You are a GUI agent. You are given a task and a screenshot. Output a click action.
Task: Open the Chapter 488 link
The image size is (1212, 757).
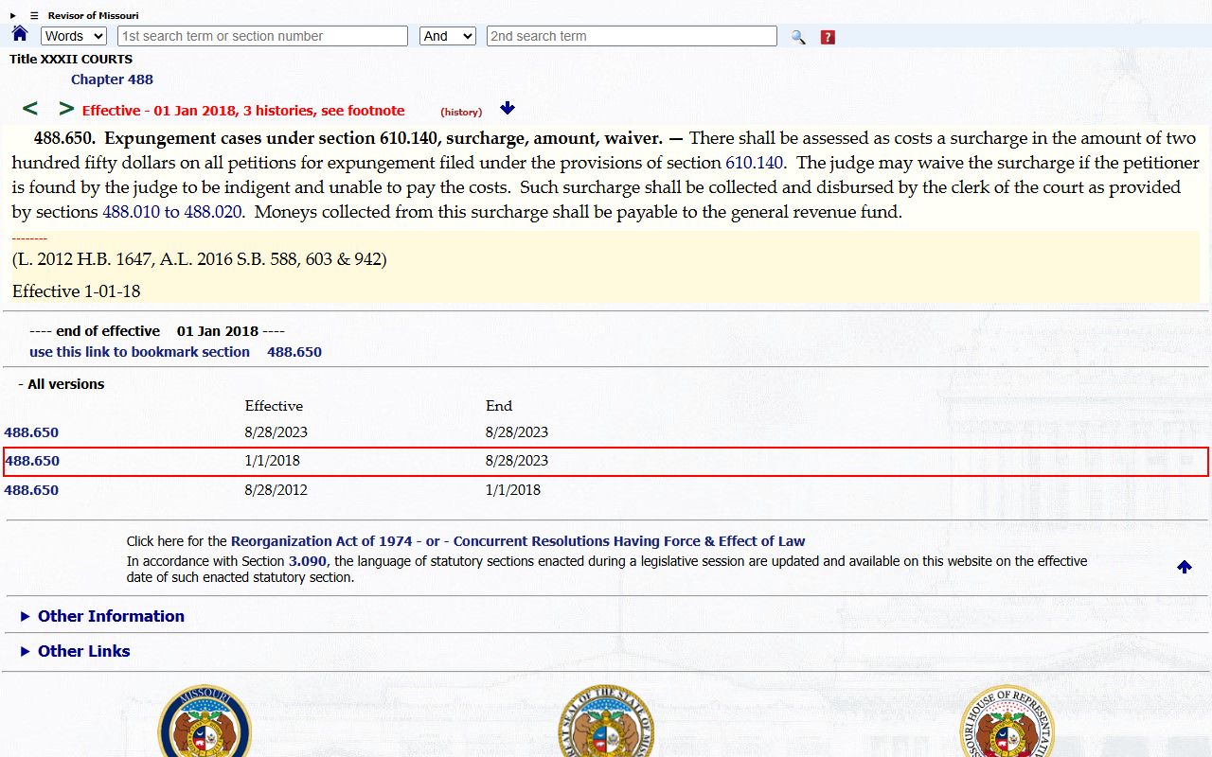(112, 79)
